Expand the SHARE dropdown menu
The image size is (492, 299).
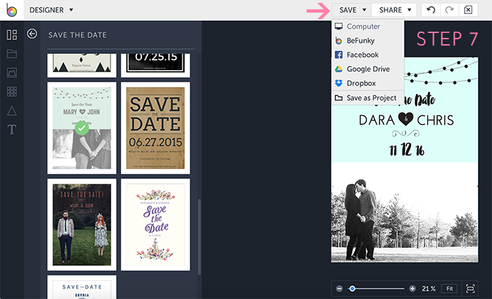tap(394, 10)
